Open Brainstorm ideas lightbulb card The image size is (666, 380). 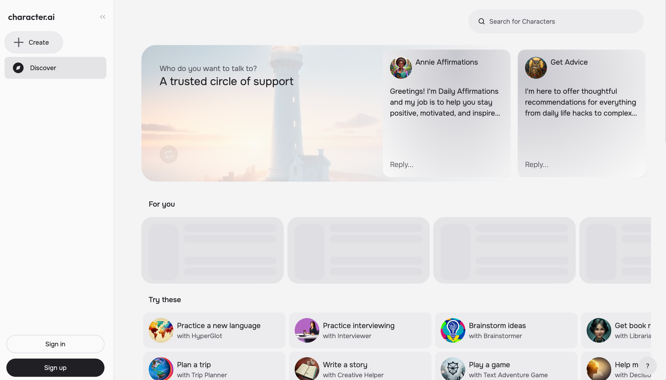[x=506, y=330]
